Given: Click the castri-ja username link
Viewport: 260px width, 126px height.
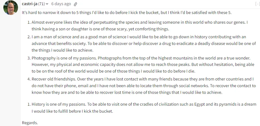Looking at the screenshot, I should [x=30, y=4].
